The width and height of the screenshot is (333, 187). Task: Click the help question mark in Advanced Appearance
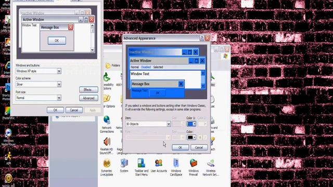[201, 38]
